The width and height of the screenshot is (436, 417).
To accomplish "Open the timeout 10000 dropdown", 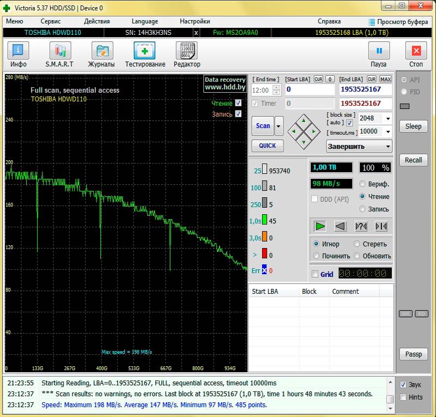I will tap(387, 132).
